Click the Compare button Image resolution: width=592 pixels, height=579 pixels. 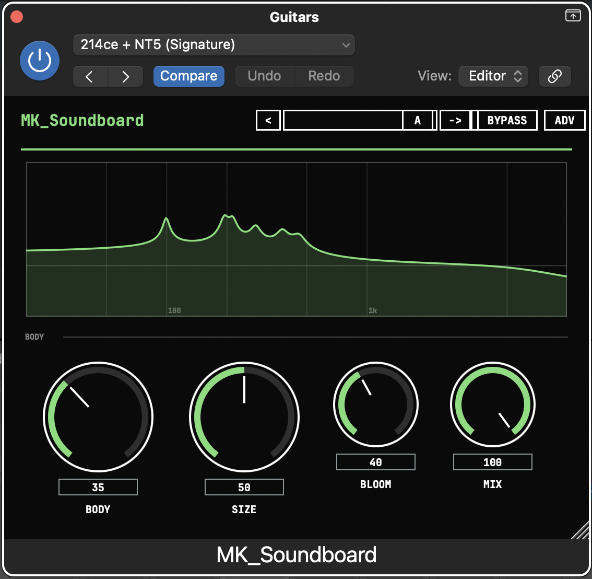click(189, 76)
